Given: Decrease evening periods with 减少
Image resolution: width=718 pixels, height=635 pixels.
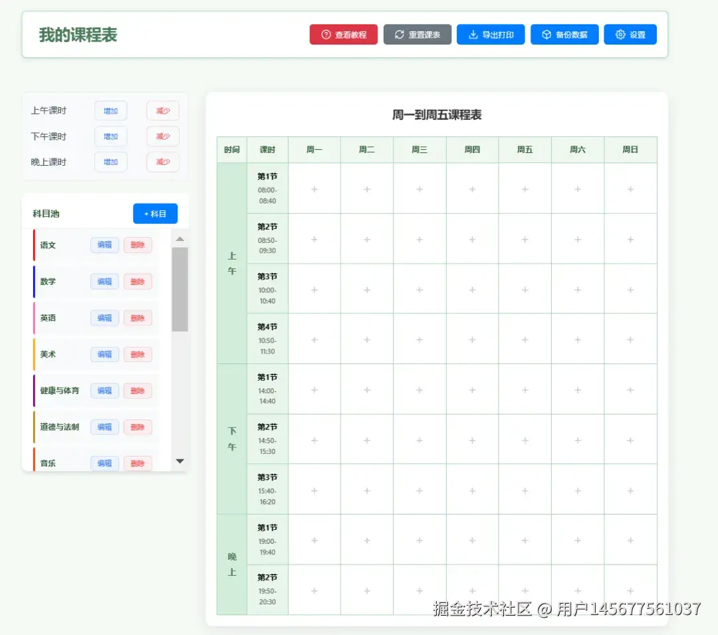Looking at the screenshot, I should coord(162,162).
